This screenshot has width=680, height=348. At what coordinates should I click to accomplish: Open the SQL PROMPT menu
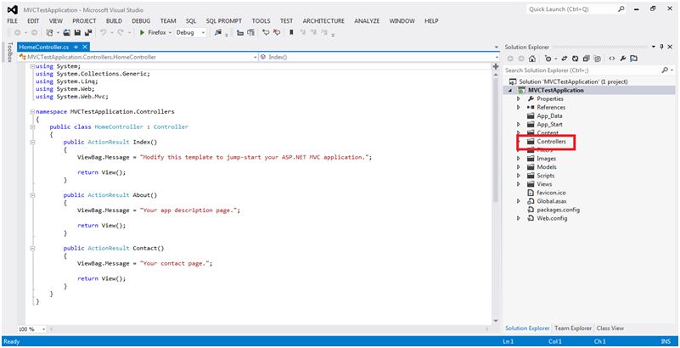click(224, 21)
